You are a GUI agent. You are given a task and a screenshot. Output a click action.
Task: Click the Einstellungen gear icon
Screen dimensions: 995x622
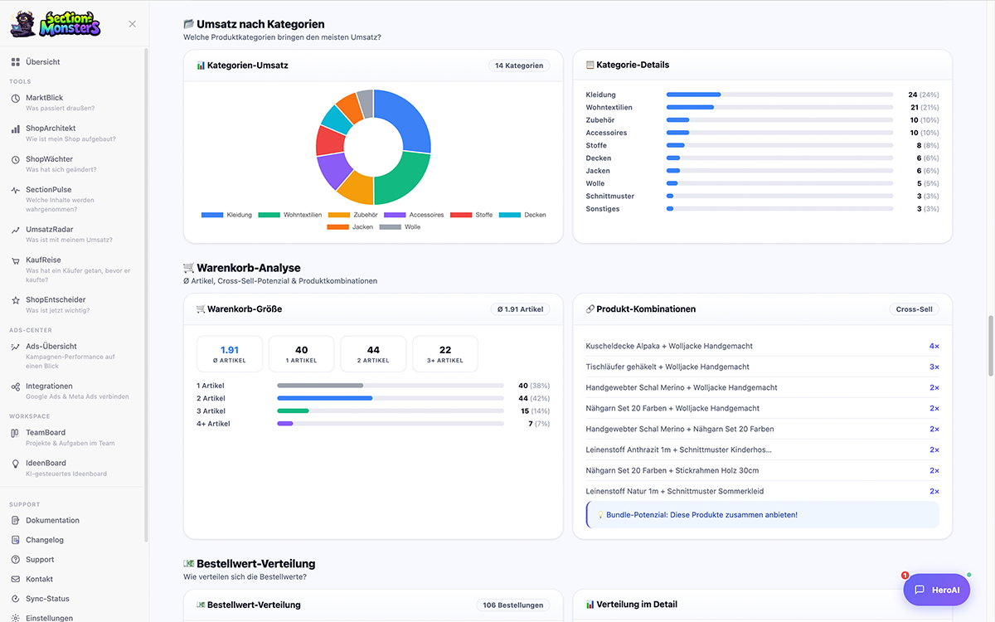click(x=16, y=618)
